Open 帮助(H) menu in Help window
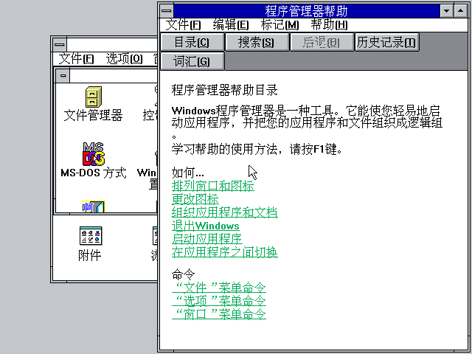Viewport: 472px width, 354px height. (329, 25)
